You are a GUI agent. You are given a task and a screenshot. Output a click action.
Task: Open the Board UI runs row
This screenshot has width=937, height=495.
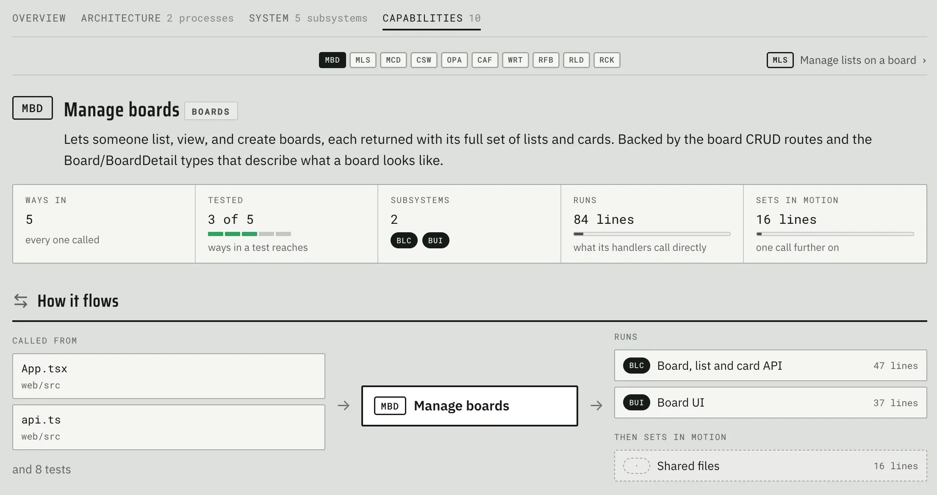pos(771,402)
